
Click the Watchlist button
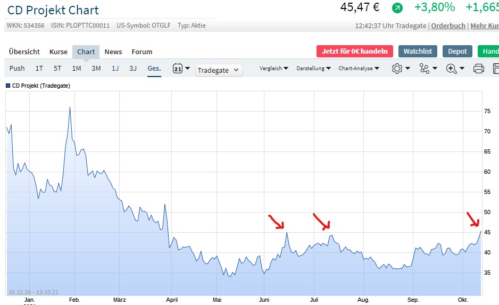[418, 52]
